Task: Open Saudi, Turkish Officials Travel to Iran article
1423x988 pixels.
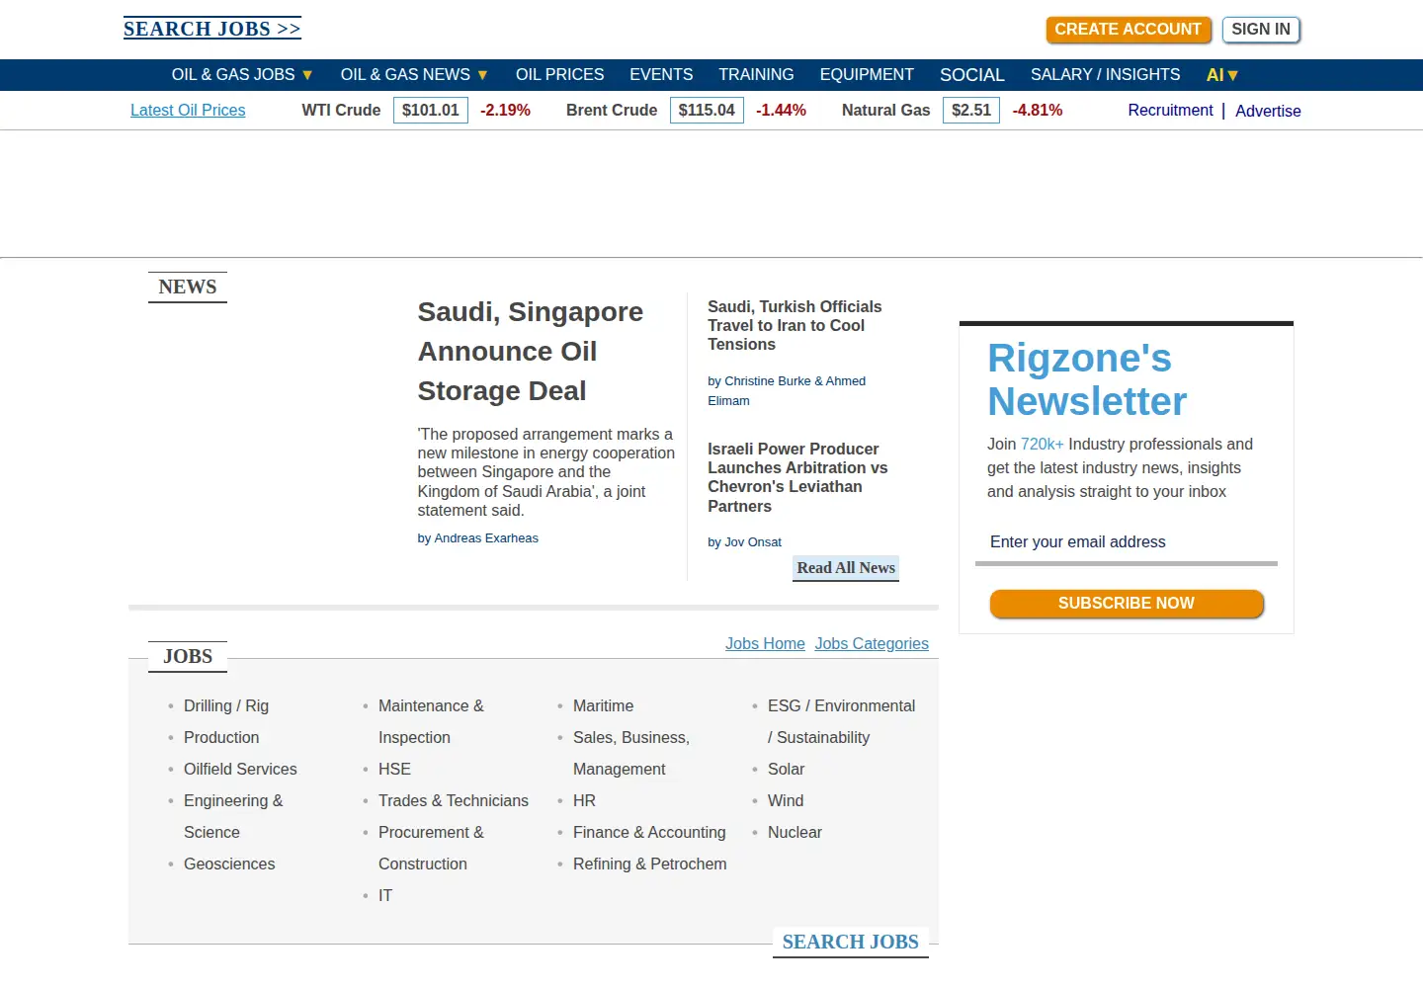Action: [x=795, y=326]
